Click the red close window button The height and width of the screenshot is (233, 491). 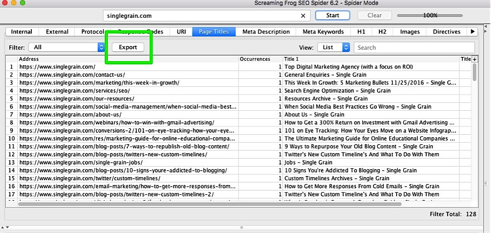tap(5, 3)
